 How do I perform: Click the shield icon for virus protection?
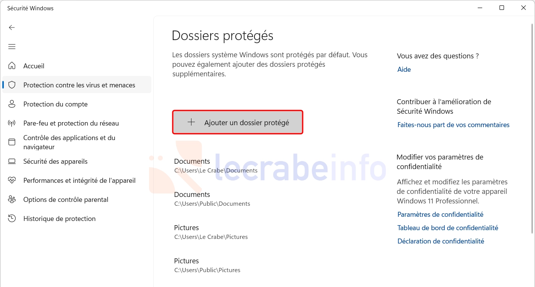(x=12, y=85)
